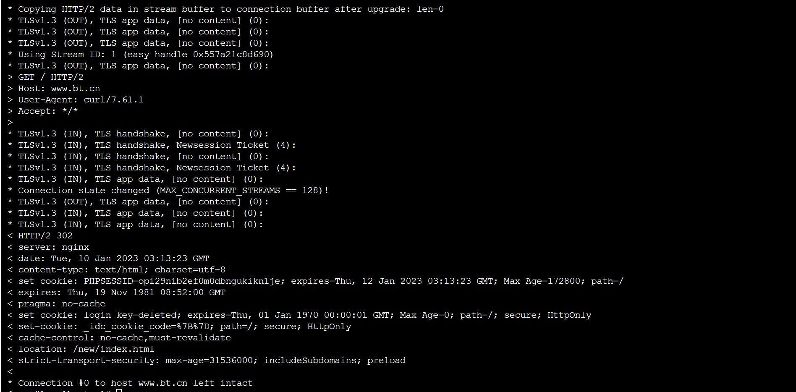Click the "GET / HTTP/2" request line
The width and height of the screenshot is (796, 392).
pos(50,77)
